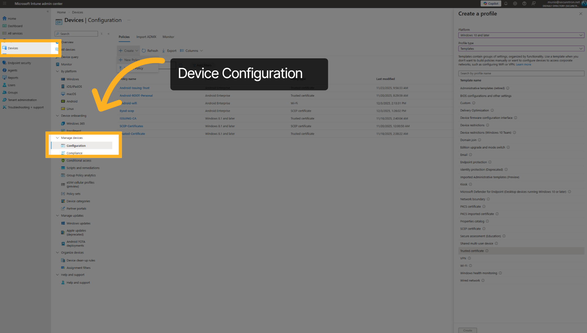
Task: Open Copilot from the top bar
Action: [x=491, y=3]
